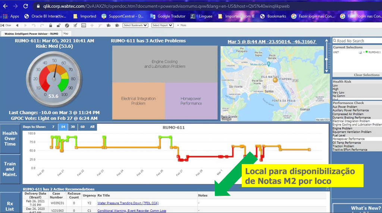Viewport: 382px width, 213px height.
Task: Open the Train and Maint. side tab
Action: (10, 169)
